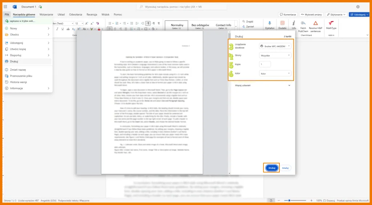Click the Dyktafon microphone icon
The width and height of the screenshot is (372, 205).
click(x=269, y=23)
